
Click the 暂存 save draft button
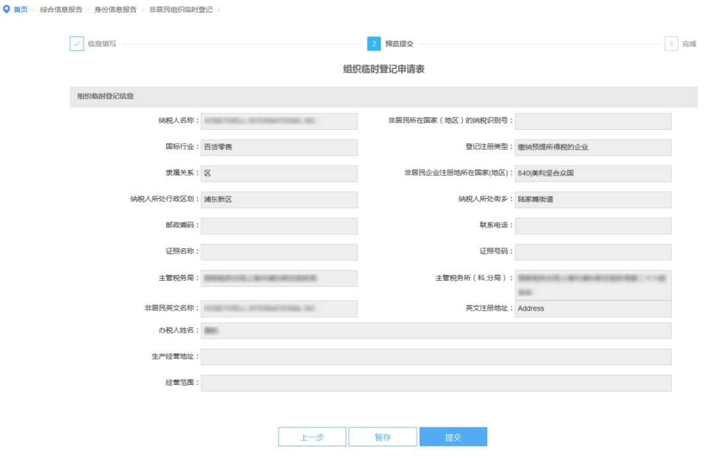(383, 437)
